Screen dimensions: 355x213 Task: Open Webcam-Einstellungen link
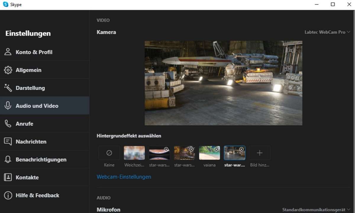tap(124, 177)
